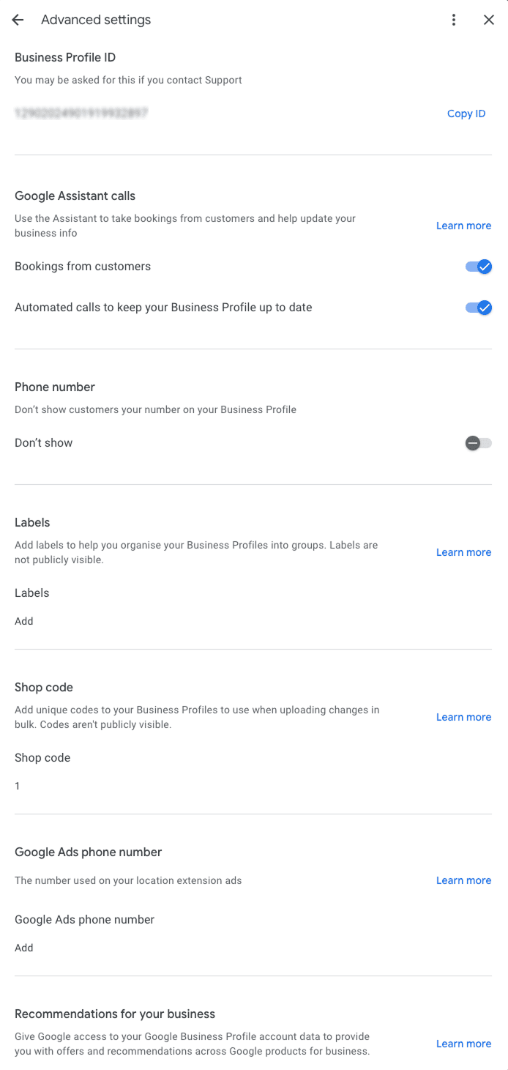Screen dimensions: 508x1070
Task: Click Copy ID for the Business Profile ID
Action: (x=466, y=114)
